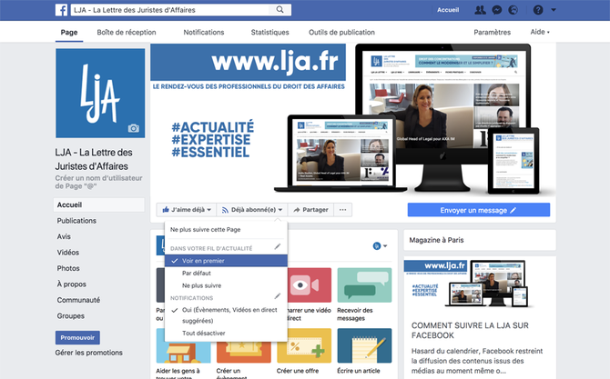Click 'Créer un nom d'utilisateur de Page' link
This screenshot has height=379, width=610.
click(x=98, y=182)
